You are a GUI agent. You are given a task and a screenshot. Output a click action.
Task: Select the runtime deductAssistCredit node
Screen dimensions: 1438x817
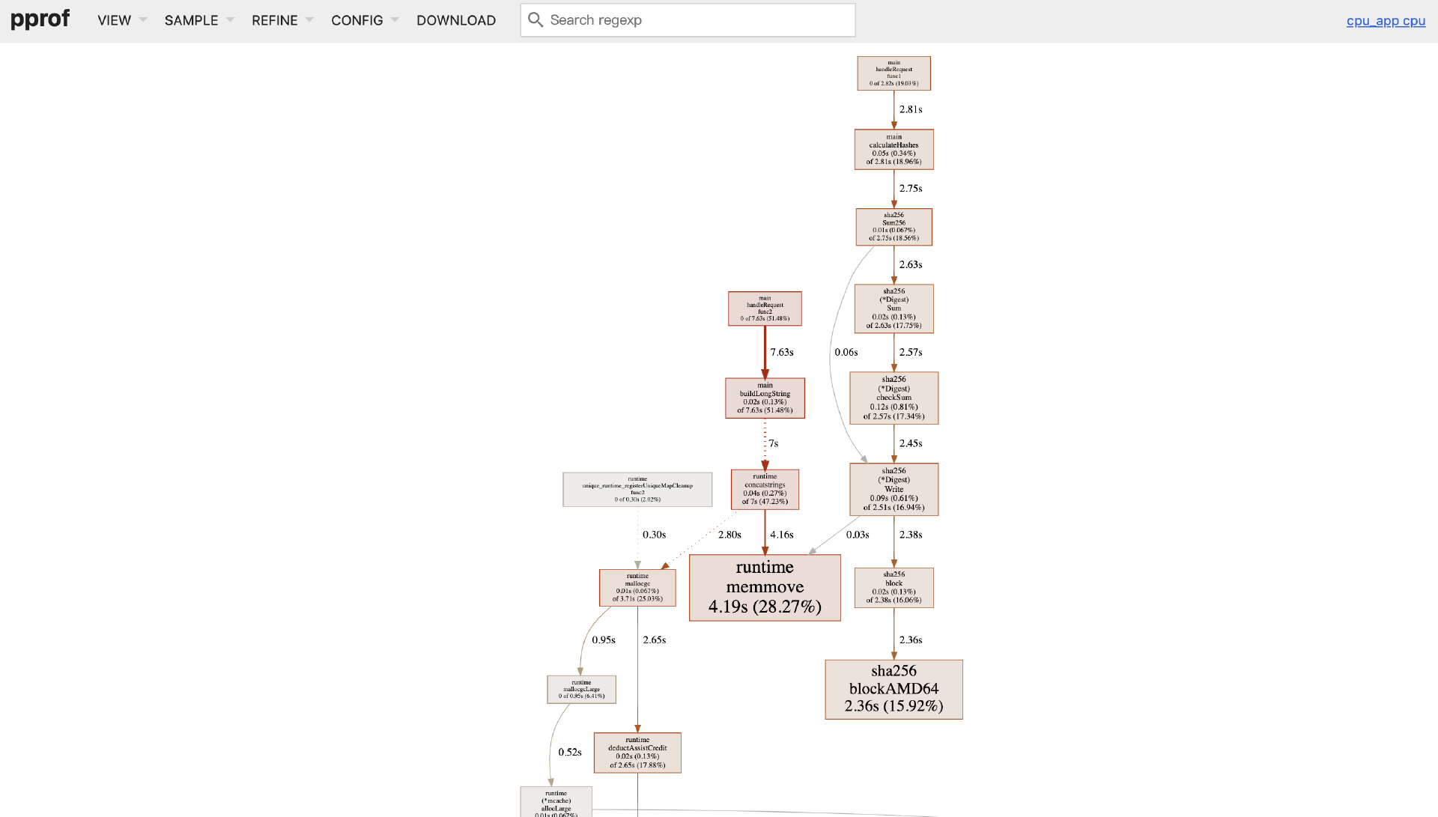637,752
